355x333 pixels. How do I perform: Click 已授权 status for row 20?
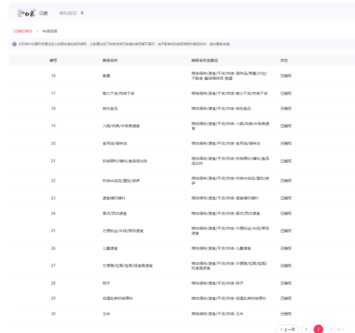coord(286,143)
